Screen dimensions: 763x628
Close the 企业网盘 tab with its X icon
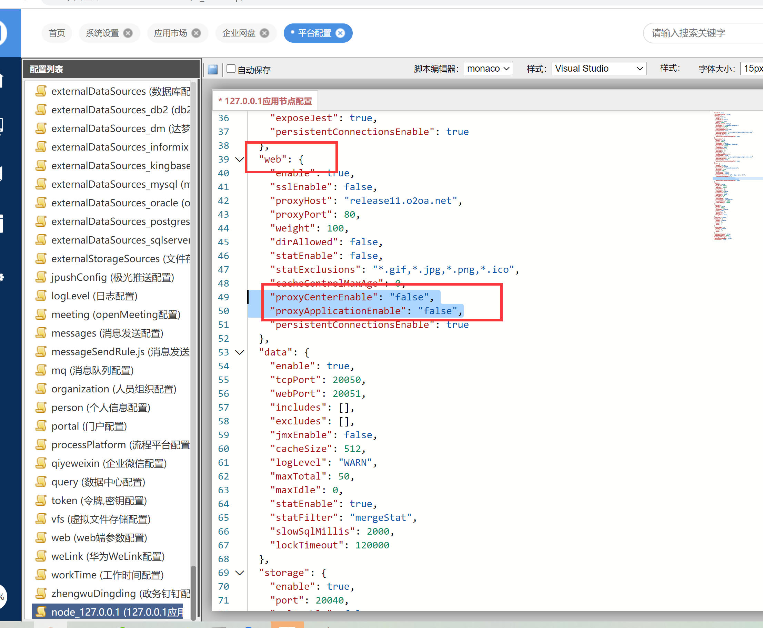pos(265,33)
